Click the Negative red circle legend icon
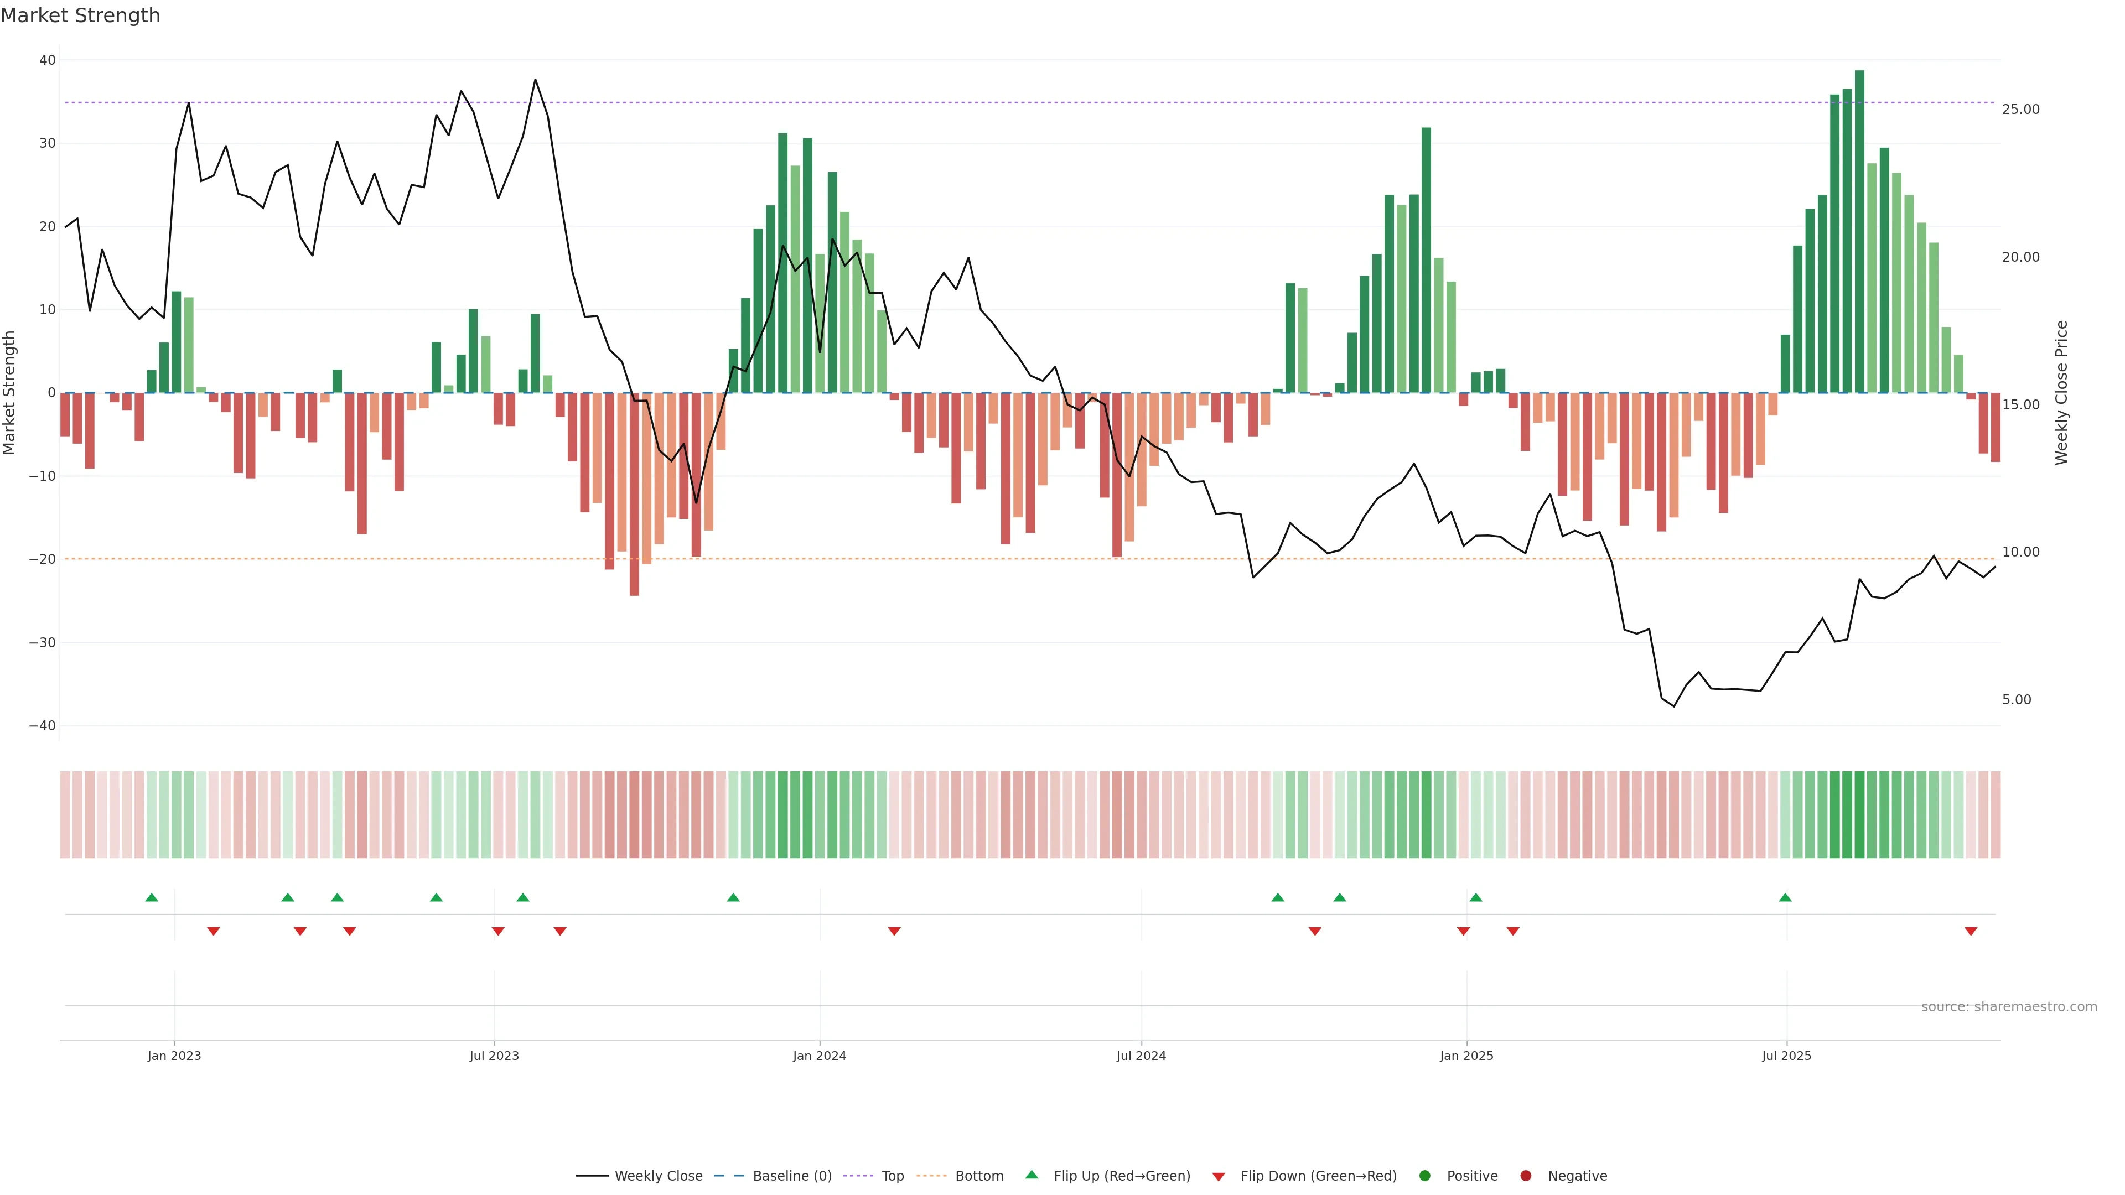 click(x=1525, y=1175)
